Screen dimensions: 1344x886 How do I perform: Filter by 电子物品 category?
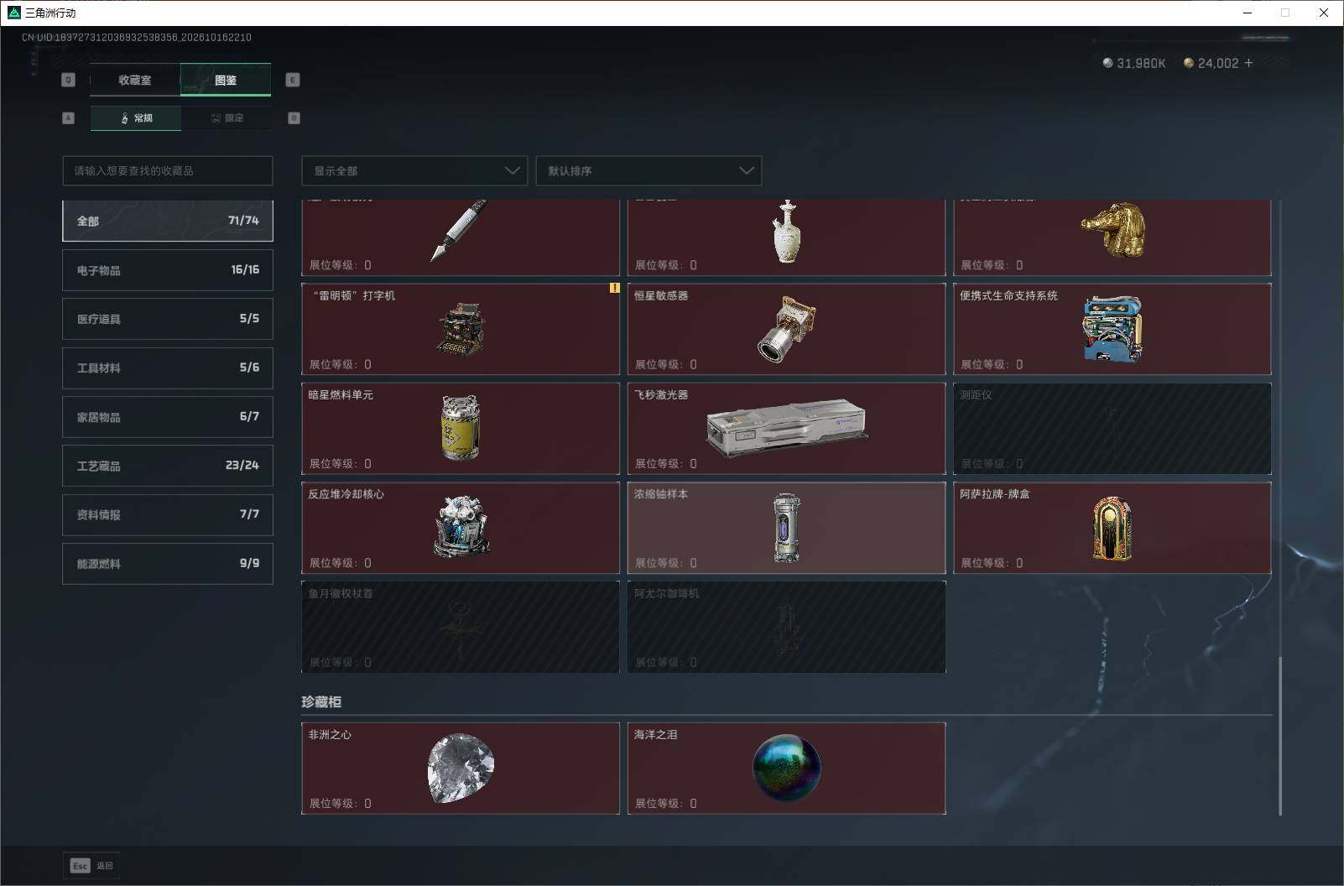[168, 270]
